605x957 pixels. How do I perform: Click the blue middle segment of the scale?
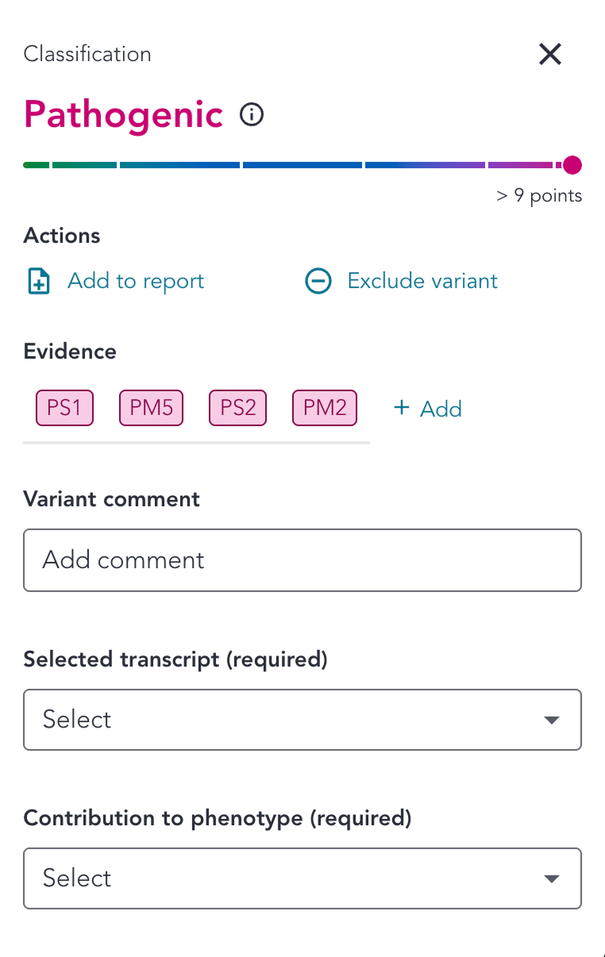pyautogui.click(x=302, y=165)
